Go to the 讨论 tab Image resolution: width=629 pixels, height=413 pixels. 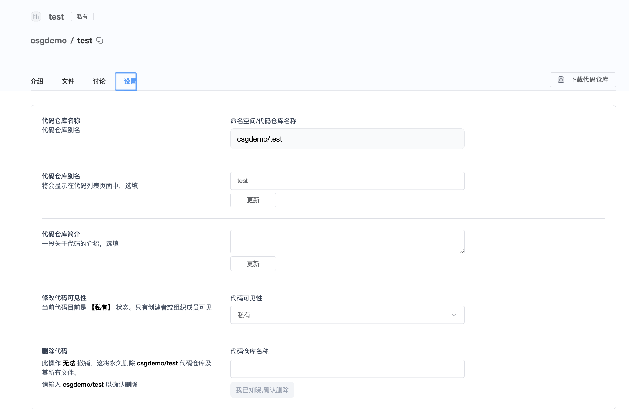[x=99, y=81]
